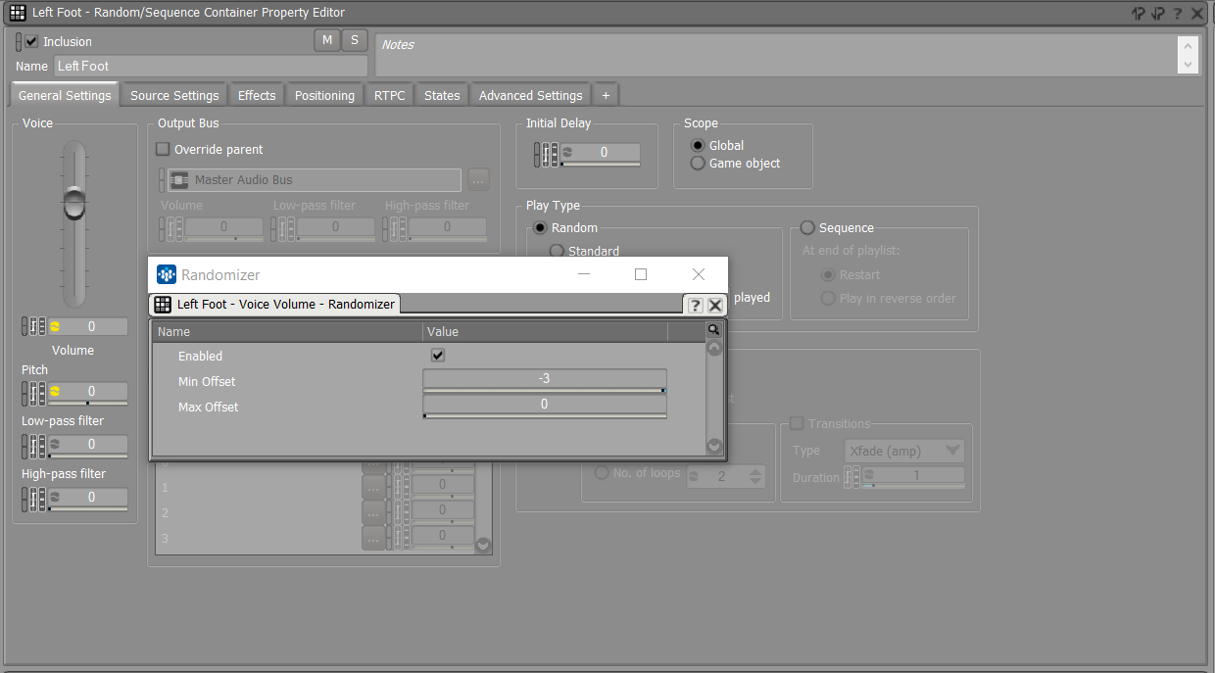Image resolution: width=1215 pixels, height=673 pixels.
Task: Click the Initial Delay randomizer icon
Action: [x=566, y=152]
